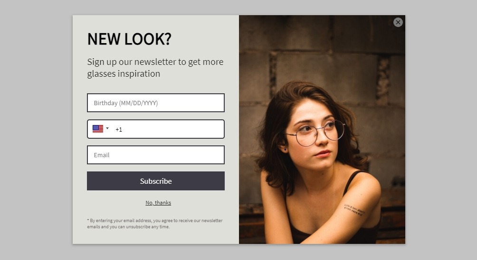The height and width of the screenshot is (260, 477).
Task: Click the US flag icon in phone field
Action: click(98, 129)
